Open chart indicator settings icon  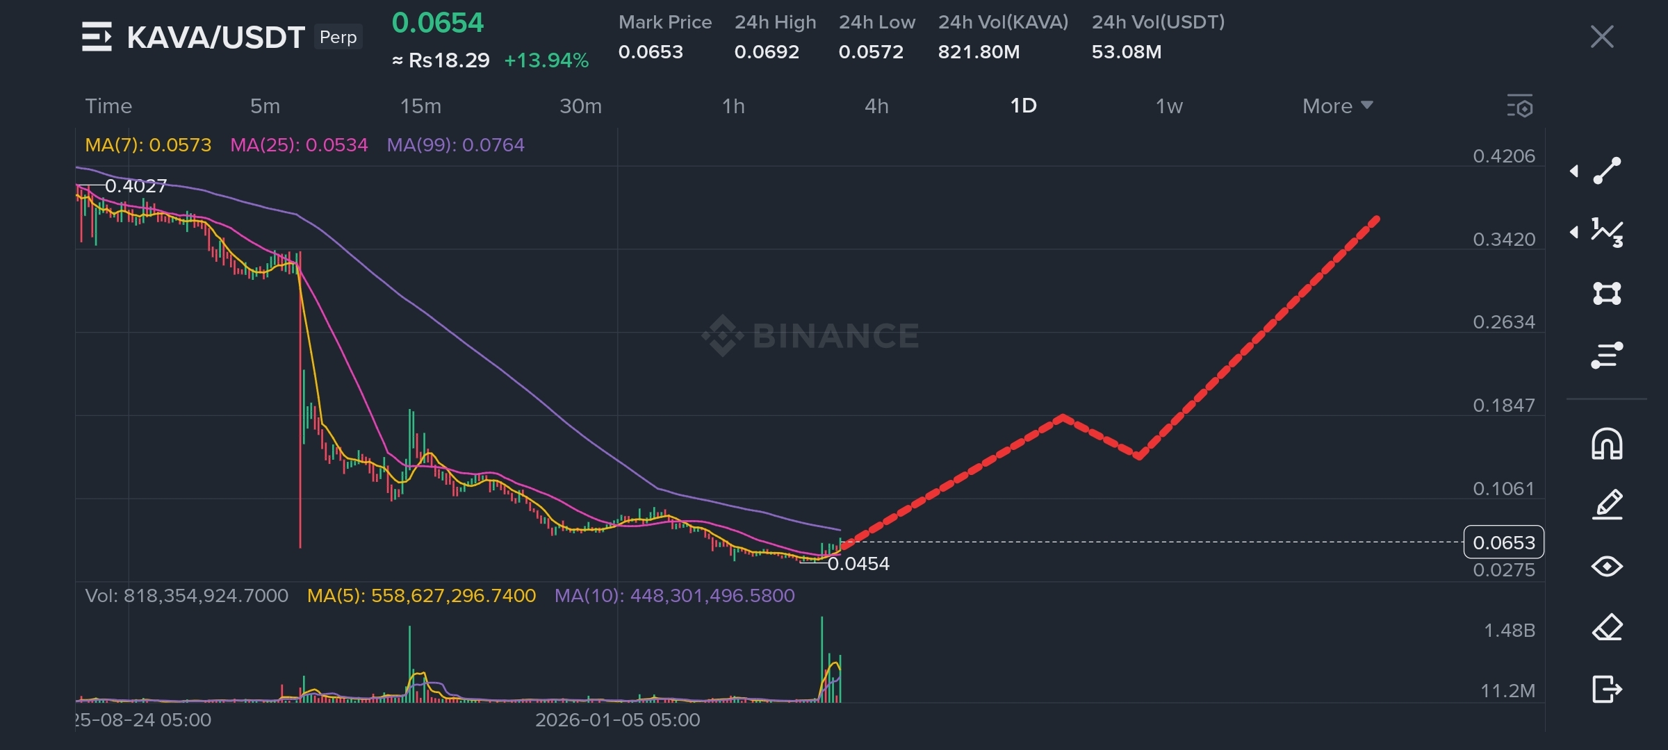point(1520,106)
